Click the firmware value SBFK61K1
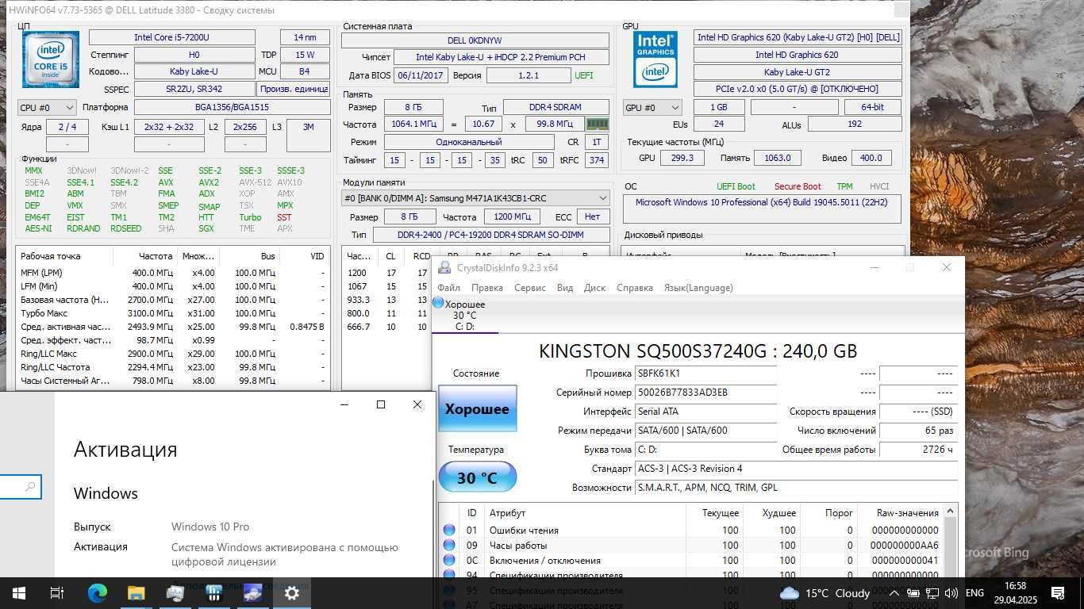1084x609 pixels. (705, 373)
